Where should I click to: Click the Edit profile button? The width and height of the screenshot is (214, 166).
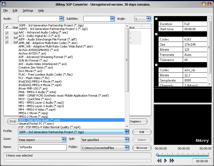142,132
